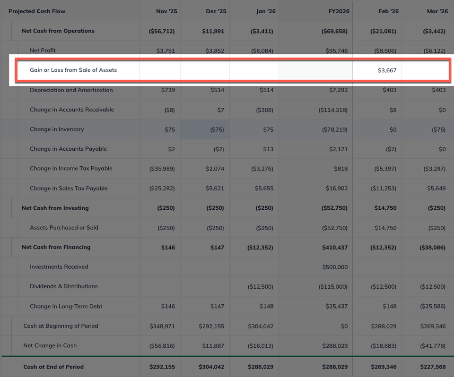
Task: Select the Jan '26 column header
Action: [x=266, y=11]
